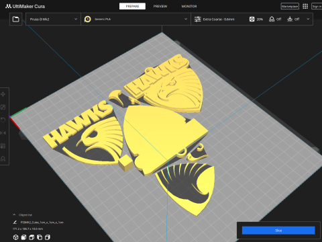Select the Scale tool in left toolbar
322x242 pixels.
3,107
